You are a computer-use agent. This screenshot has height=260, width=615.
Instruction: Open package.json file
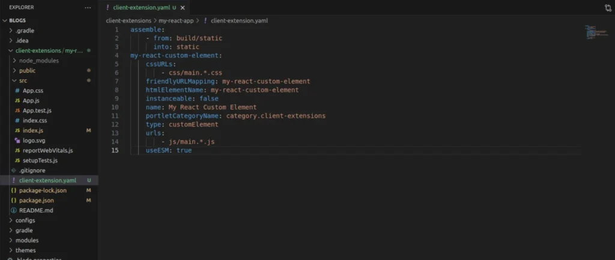[x=37, y=201]
